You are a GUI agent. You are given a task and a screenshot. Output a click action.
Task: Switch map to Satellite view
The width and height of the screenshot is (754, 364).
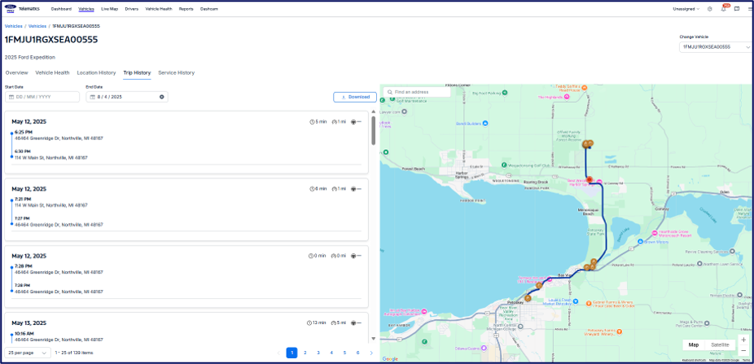tap(720, 344)
